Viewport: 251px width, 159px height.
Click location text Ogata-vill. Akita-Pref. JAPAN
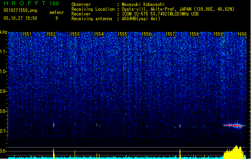point(156,9)
